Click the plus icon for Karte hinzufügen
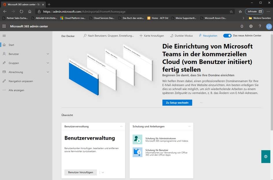Viewport: 273px width, 180px height. (141, 36)
